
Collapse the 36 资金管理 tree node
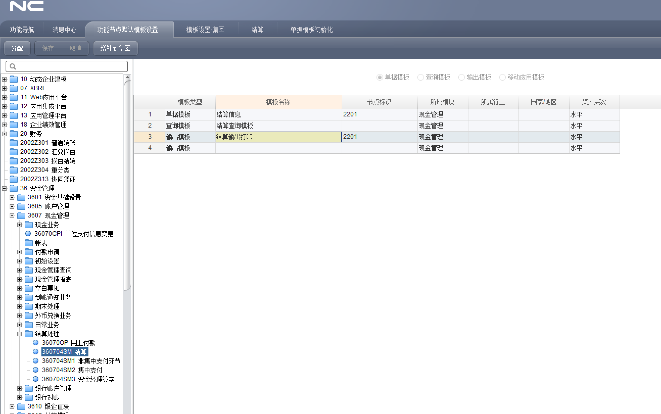4,188
